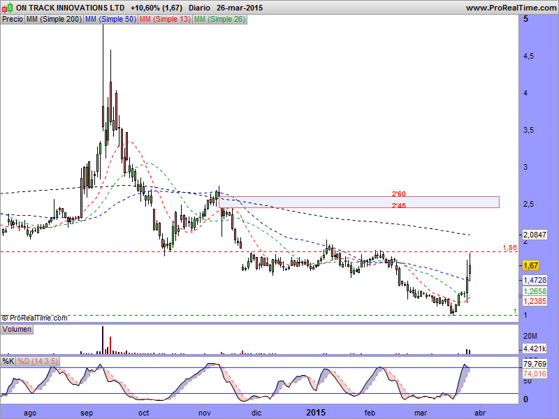Click the 2,0847 moving average price tag

click(535, 235)
